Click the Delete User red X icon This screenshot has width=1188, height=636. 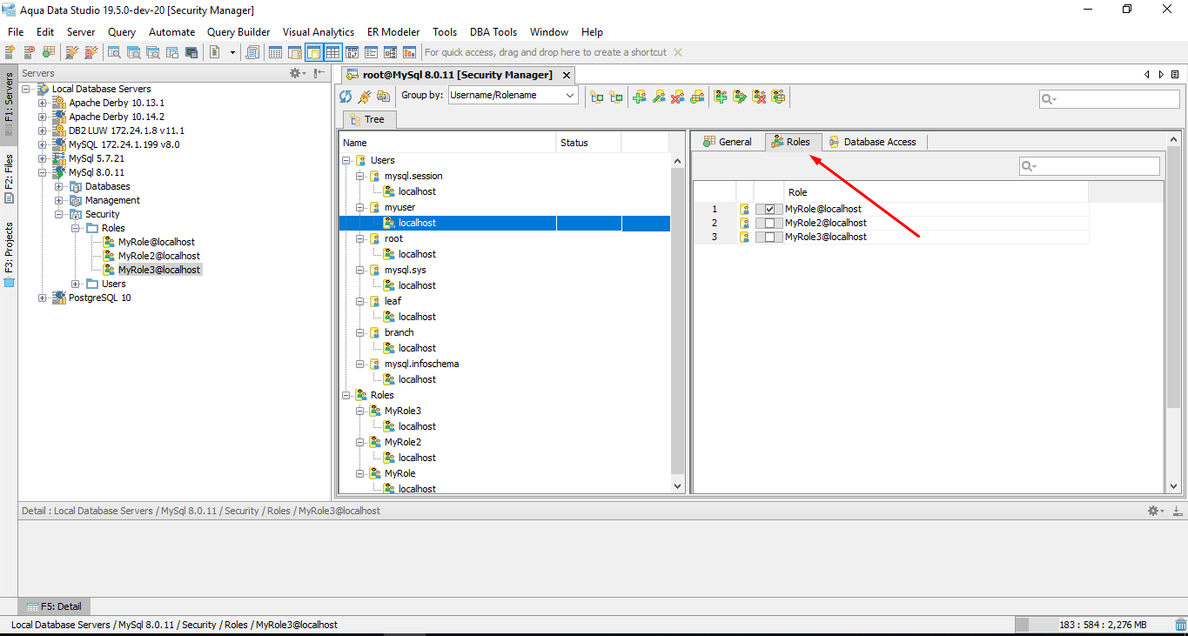coord(678,96)
